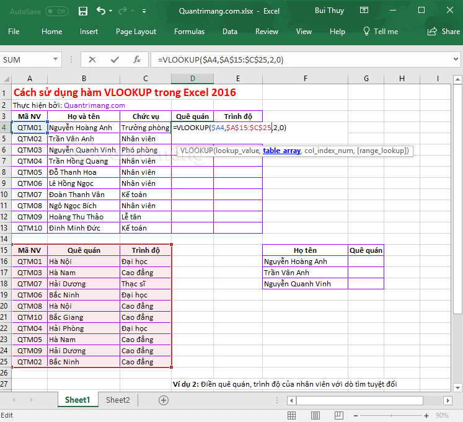
Task: Click the Save icon in title bar
Action: [82, 11]
